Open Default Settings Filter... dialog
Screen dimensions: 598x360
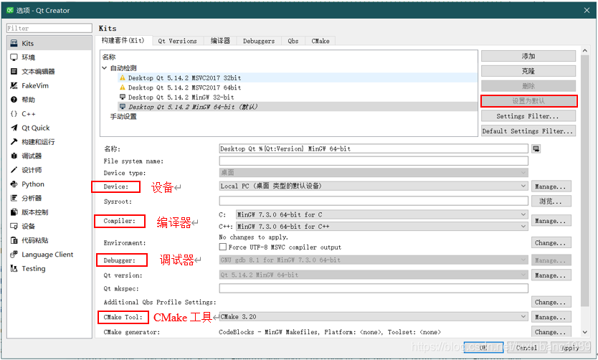pos(528,131)
